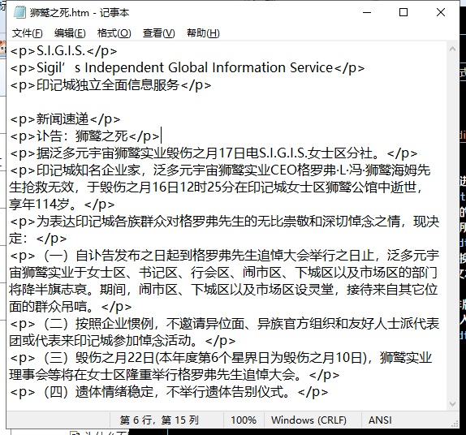Image resolution: width=466 pixels, height=435 pixels.
Task: Click the scroll up arrow
Action: point(452,50)
